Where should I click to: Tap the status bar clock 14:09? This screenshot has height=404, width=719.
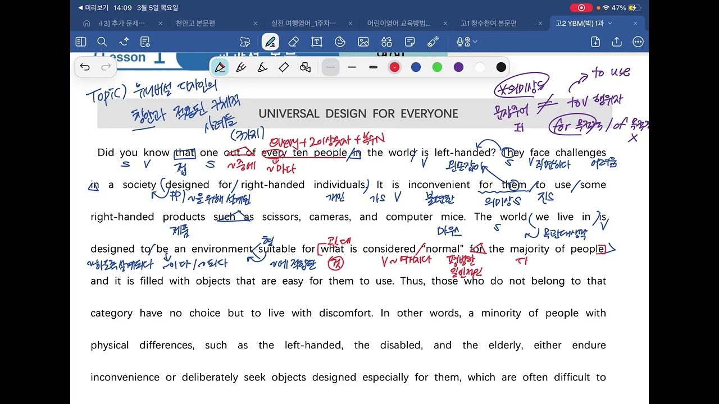(122, 8)
